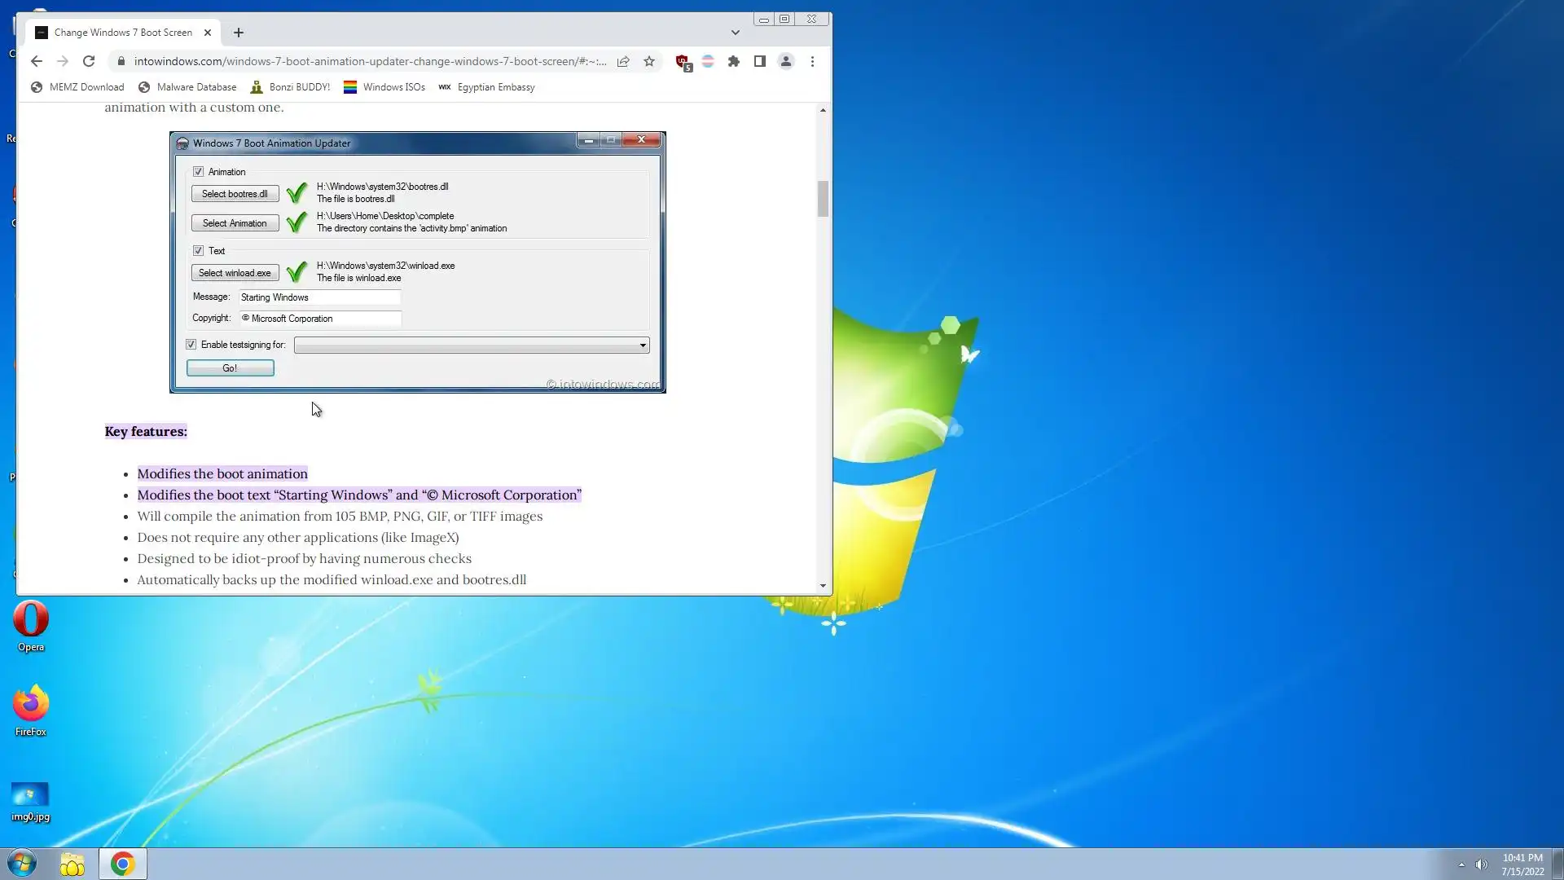
Task: Click the uBlock shield extension icon
Action: click(x=683, y=62)
